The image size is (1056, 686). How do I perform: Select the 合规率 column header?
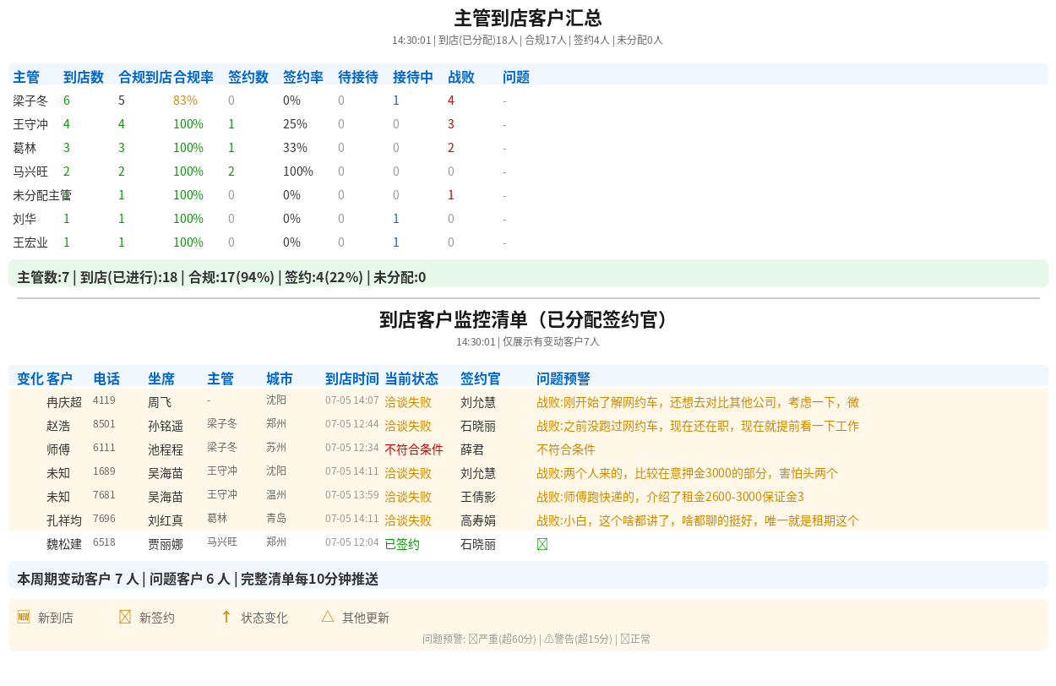pyautogui.click(x=193, y=77)
